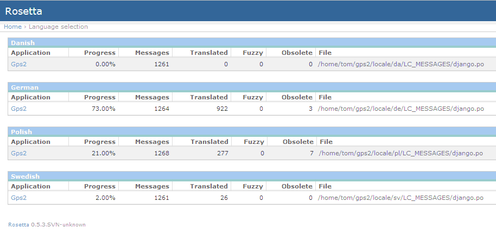The image size is (496, 252).
Task: Click the Obsolete column header in German table
Action: [297, 97]
